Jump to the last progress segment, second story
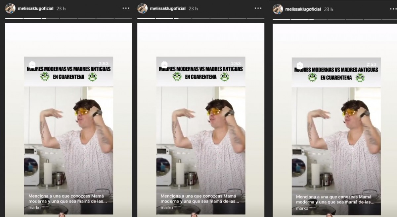Image resolution: width=397 pixels, height=217 pixels. (x=255, y=18)
